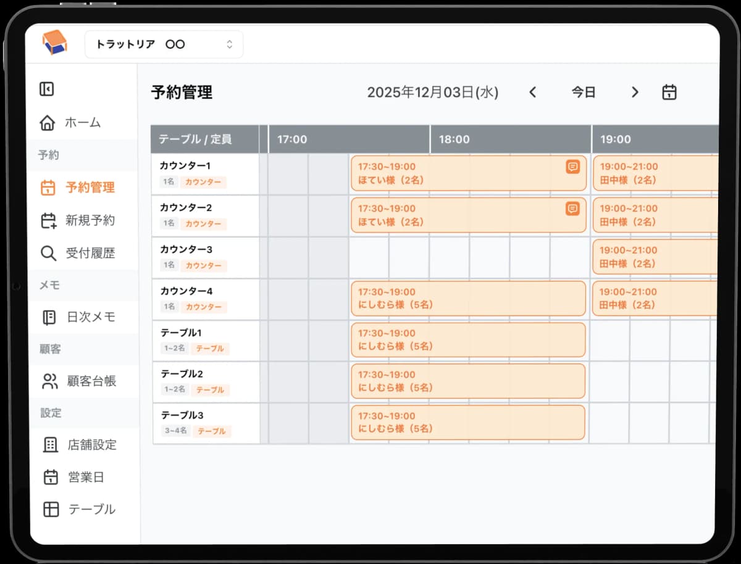
Task: Go to next day with right arrow
Action: pyautogui.click(x=635, y=92)
